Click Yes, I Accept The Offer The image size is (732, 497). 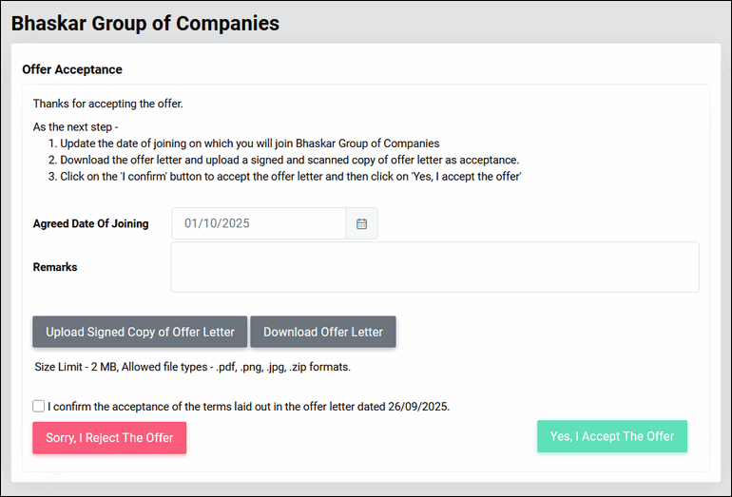(x=611, y=436)
